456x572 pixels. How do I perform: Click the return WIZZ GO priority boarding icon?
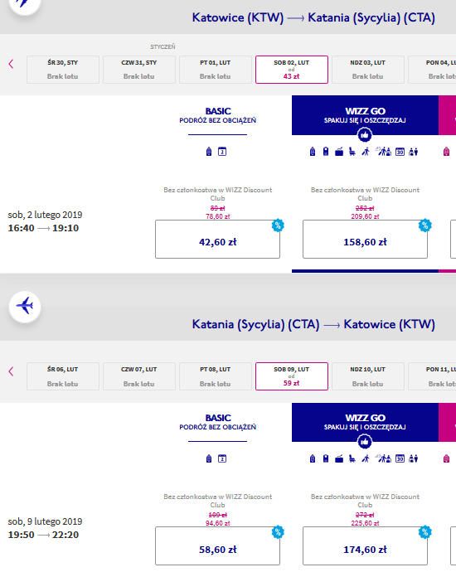click(366, 458)
